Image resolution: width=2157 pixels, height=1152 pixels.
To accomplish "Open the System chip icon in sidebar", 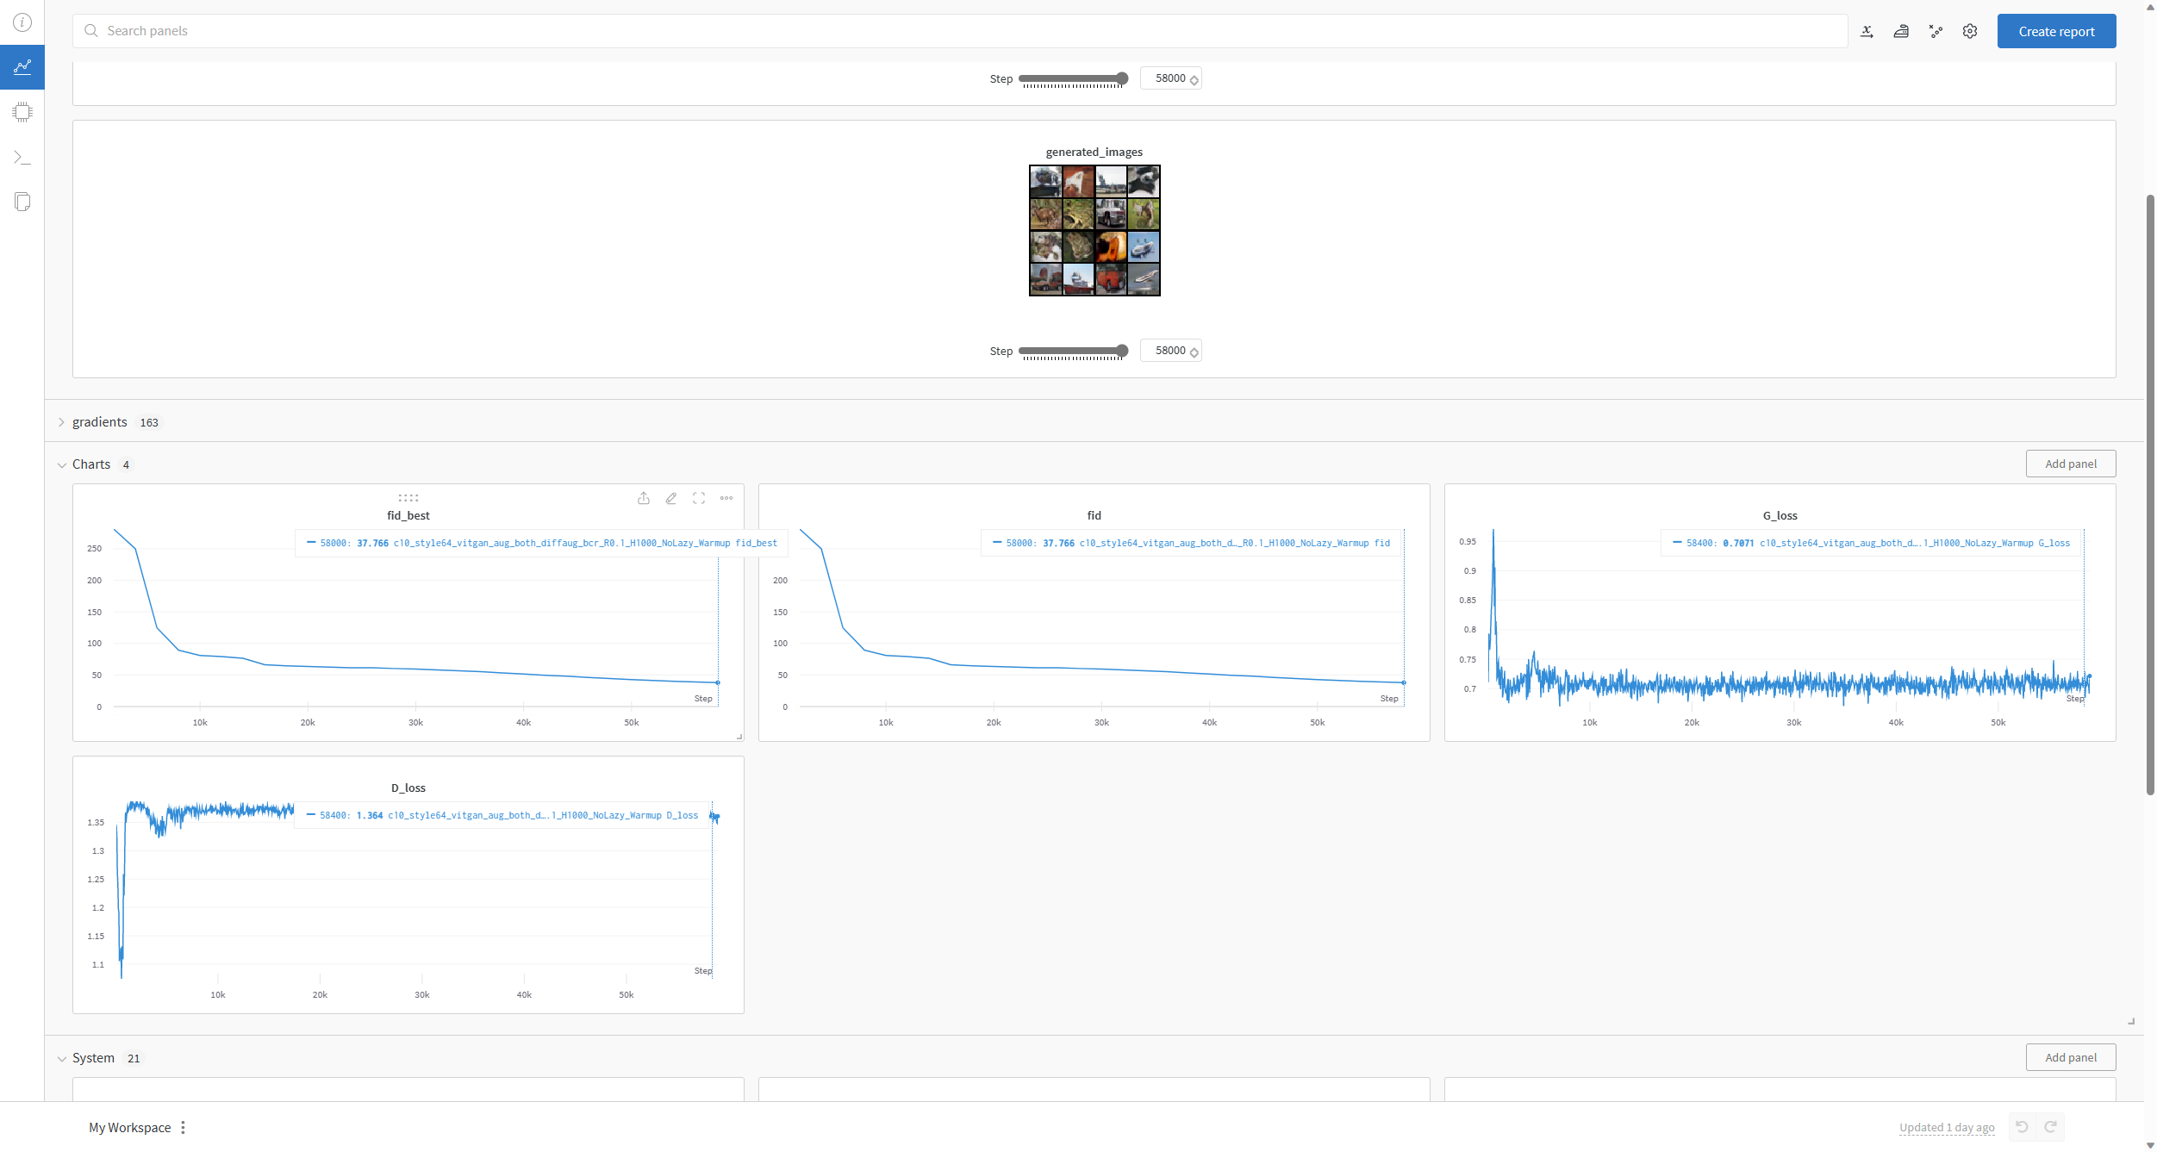I will coord(22,112).
